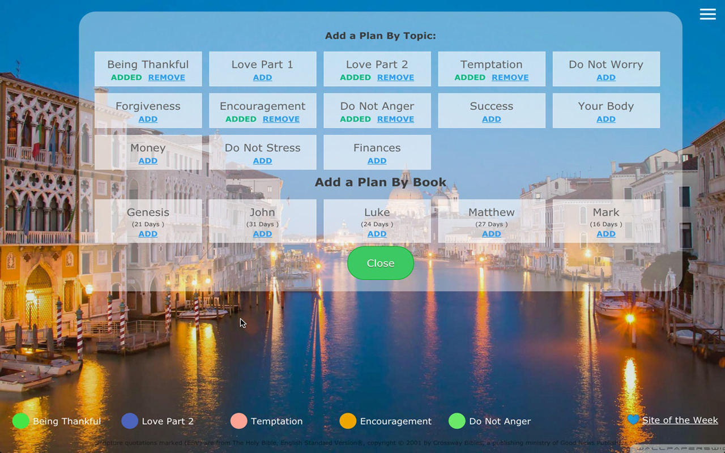This screenshot has height=453, width=725.
Task: Click the Genesis book title
Action: pyautogui.click(x=148, y=212)
